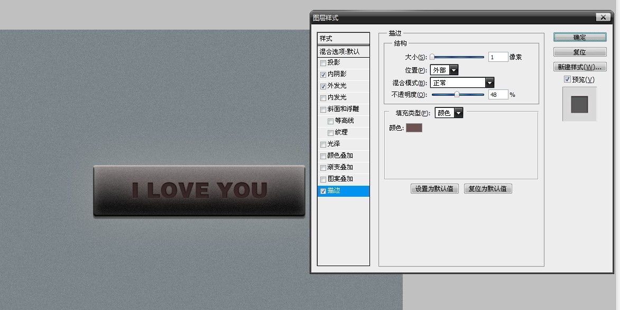620x310 pixels.
Task: Enable the 投影 drop shadow checkbox
Action: pos(323,63)
